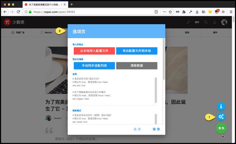The width and height of the screenshot is (236, 144).
Task: Click 手动同步适配列表 button
Action: point(94,66)
